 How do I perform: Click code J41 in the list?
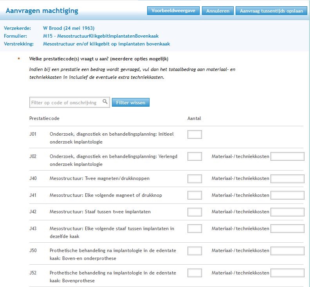[33, 195]
